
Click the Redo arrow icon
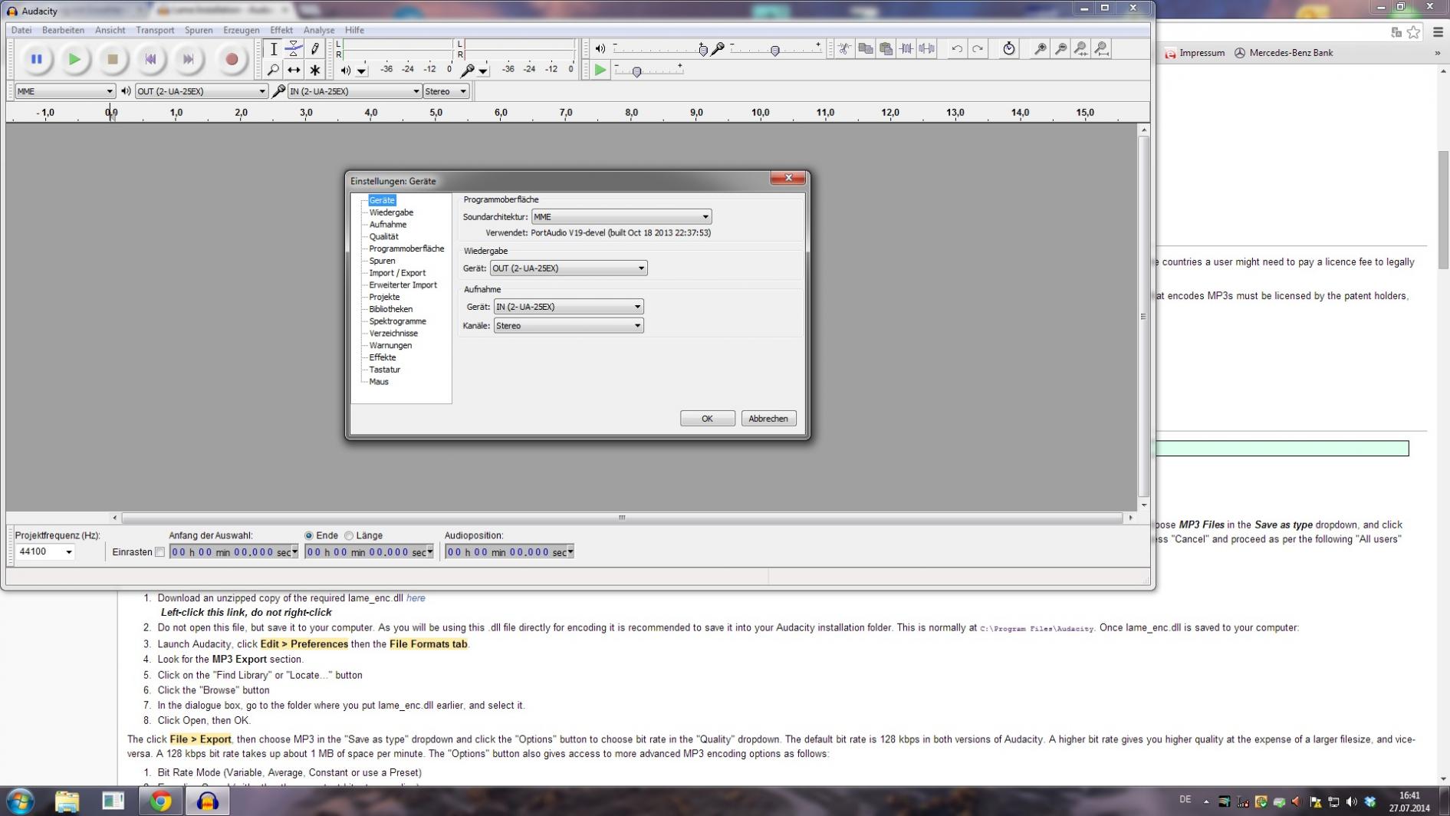(978, 49)
